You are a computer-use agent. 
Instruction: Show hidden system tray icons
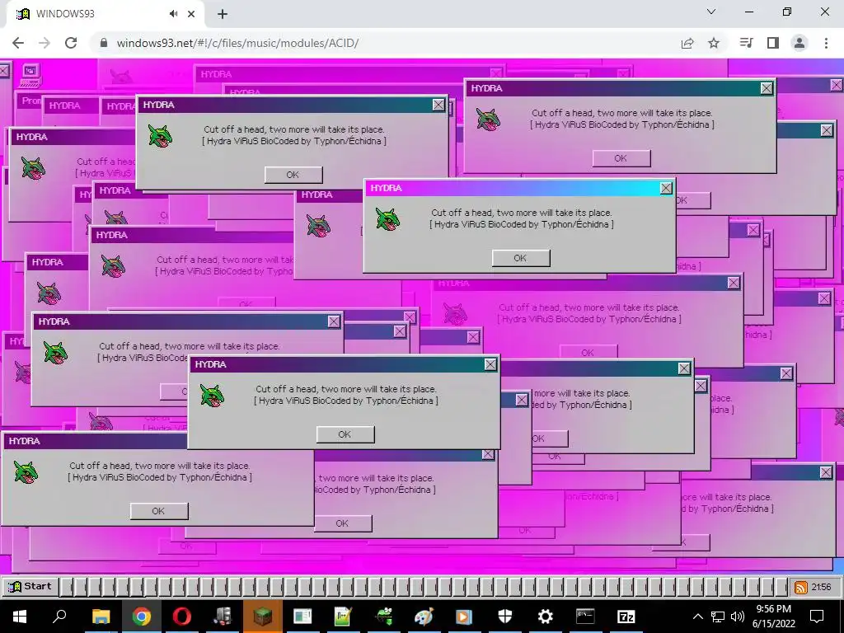point(697,617)
